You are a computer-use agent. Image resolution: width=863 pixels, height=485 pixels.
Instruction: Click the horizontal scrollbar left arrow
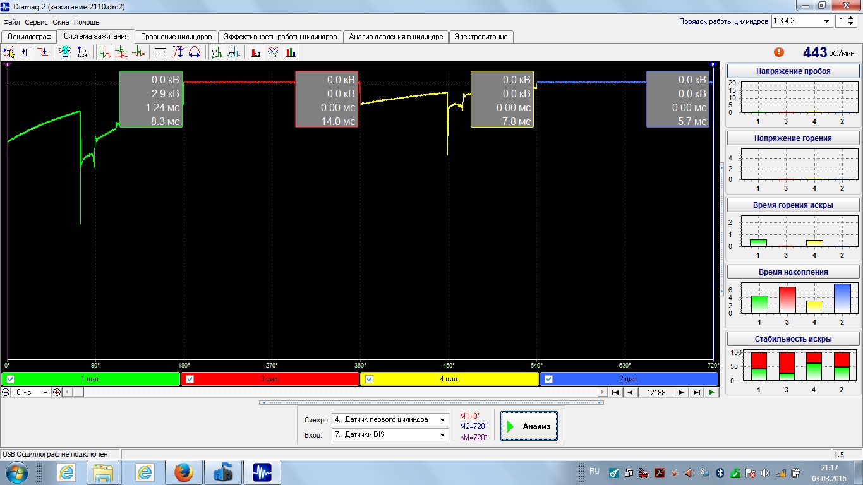68,392
